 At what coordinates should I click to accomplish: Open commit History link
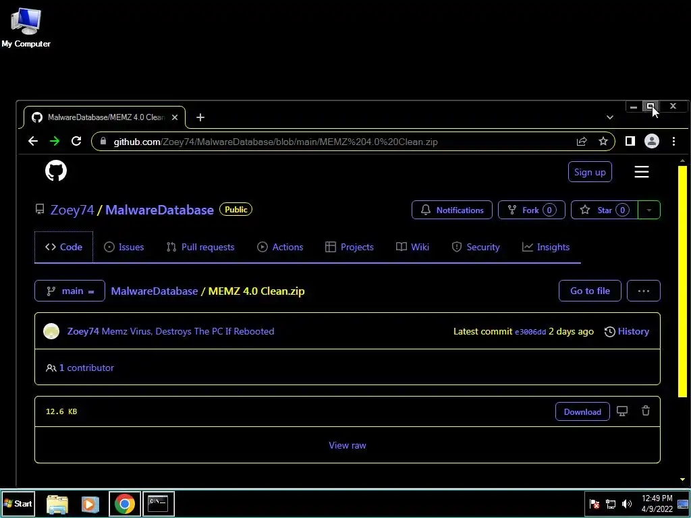point(627,332)
